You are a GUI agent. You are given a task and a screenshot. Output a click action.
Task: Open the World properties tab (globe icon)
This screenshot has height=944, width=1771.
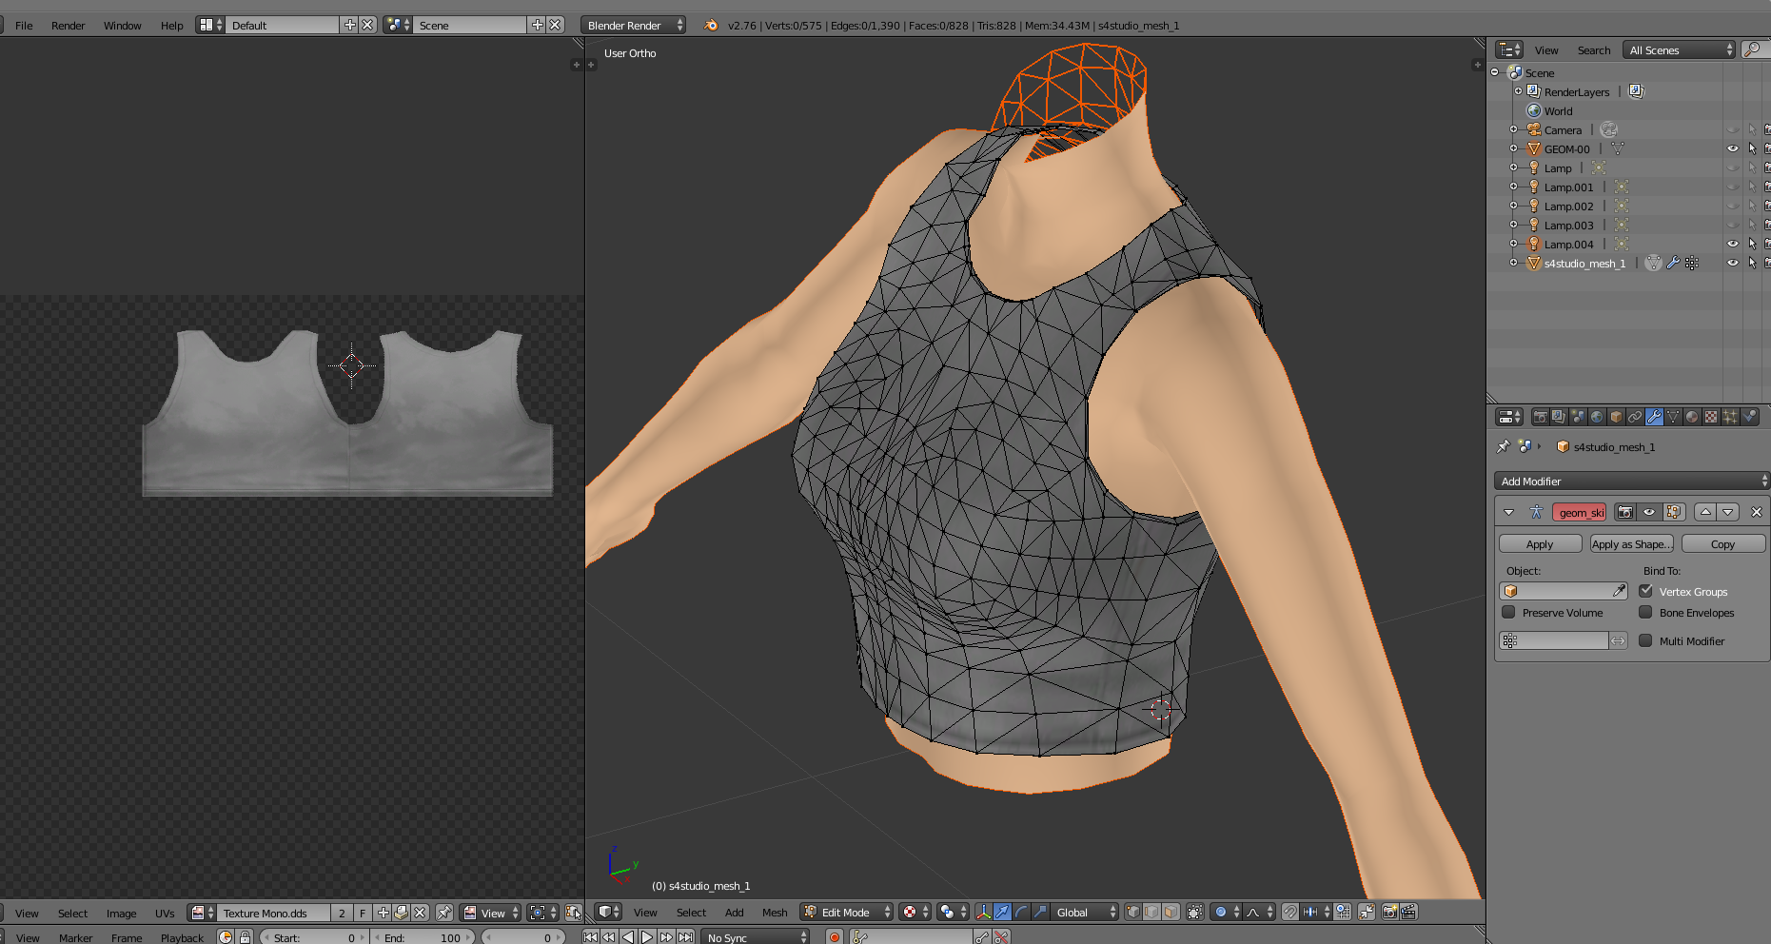click(1597, 417)
